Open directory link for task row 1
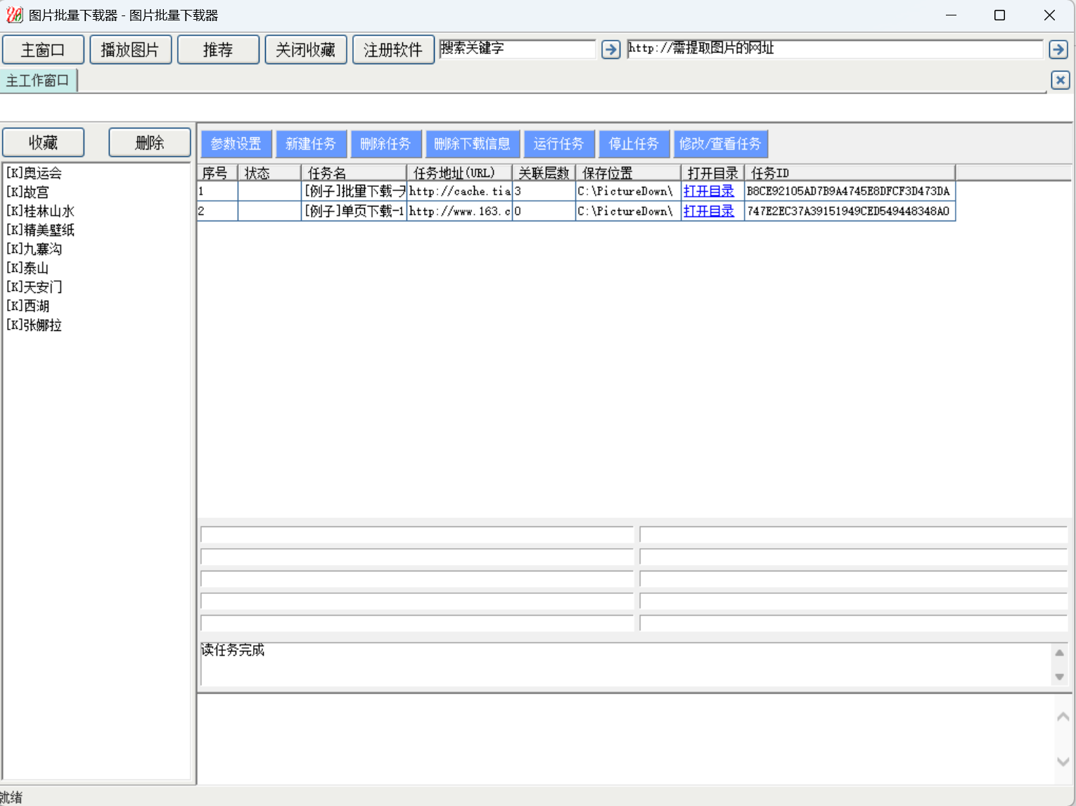This screenshot has height=806, width=1076. point(708,191)
